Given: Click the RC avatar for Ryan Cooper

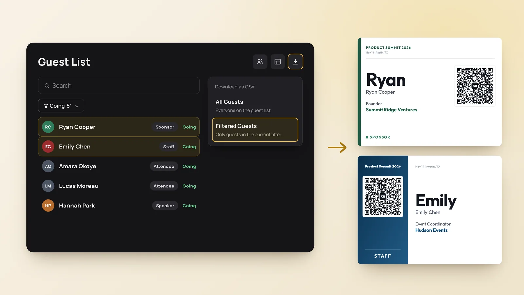Looking at the screenshot, I should [48, 127].
